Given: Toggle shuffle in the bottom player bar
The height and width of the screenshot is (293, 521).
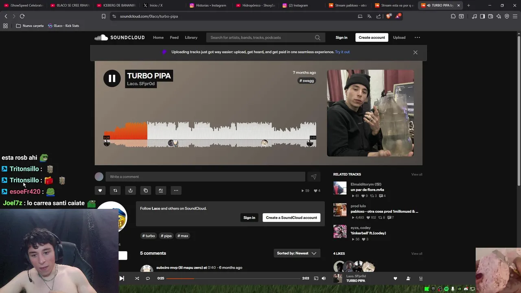Looking at the screenshot, I should (137, 278).
